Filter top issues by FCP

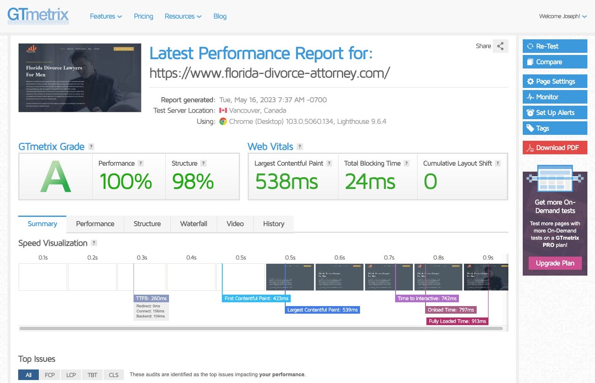(x=50, y=375)
